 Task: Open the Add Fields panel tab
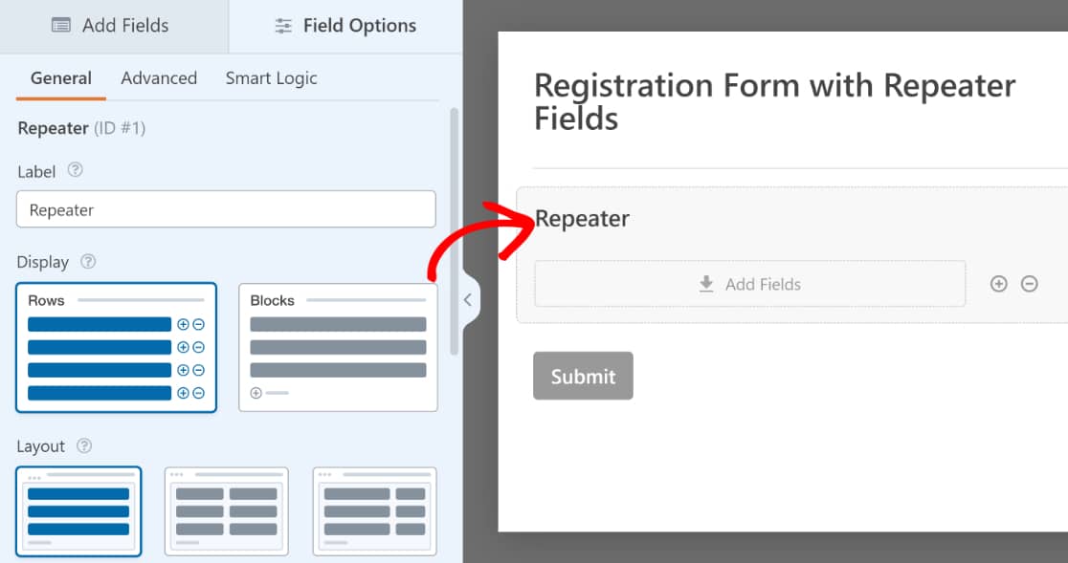pyautogui.click(x=114, y=26)
